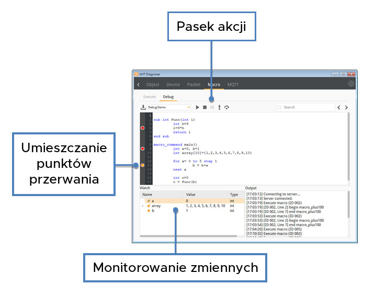Toggle current breakpoint on line 13
The height and width of the screenshot is (296, 375).
143,165
